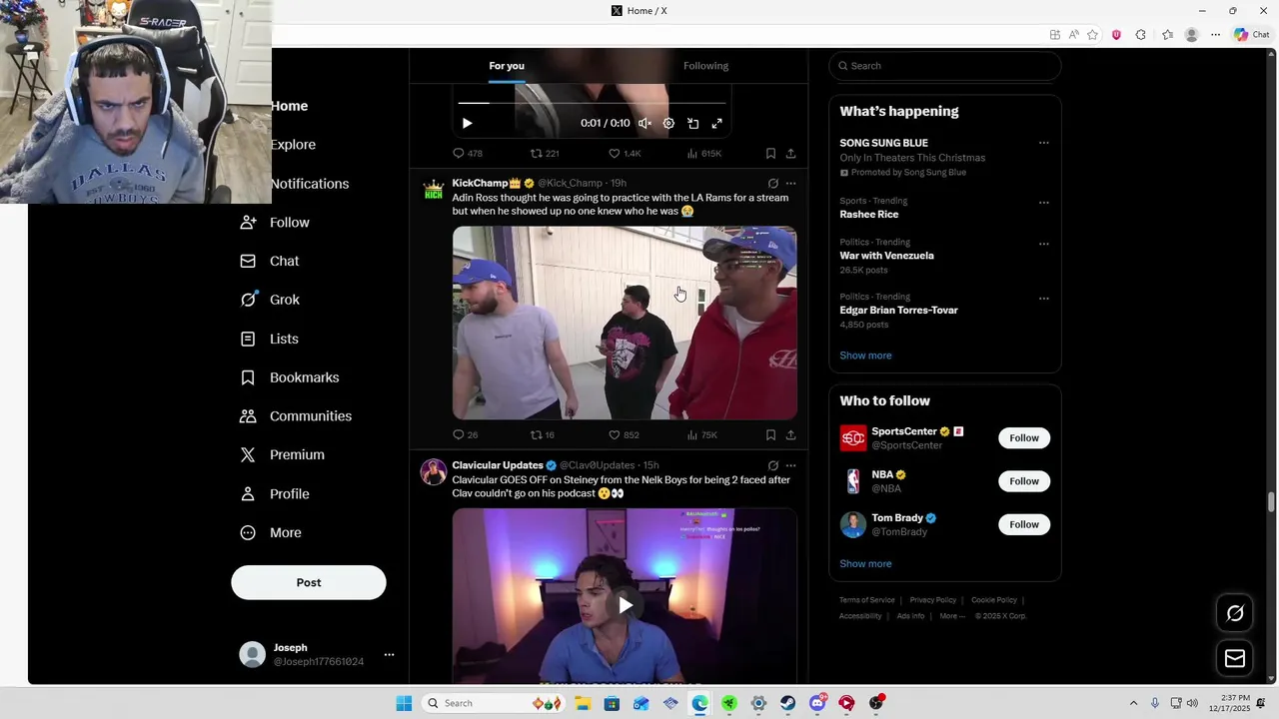The height and width of the screenshot is (719, 1279).
Task: Repost the KickChamp post with 18 reposts
Action: (543, 434)
